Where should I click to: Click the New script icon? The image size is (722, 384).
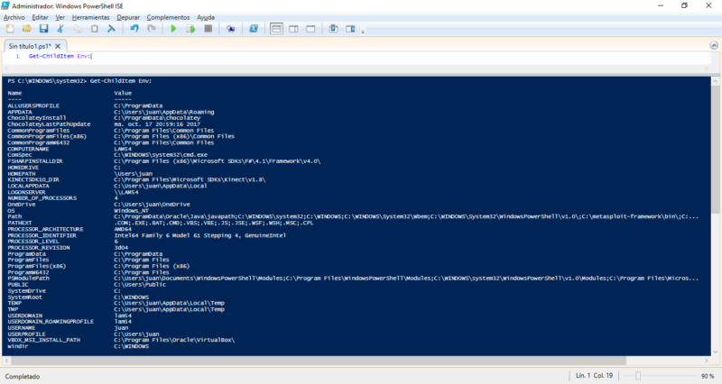point(8,29)
